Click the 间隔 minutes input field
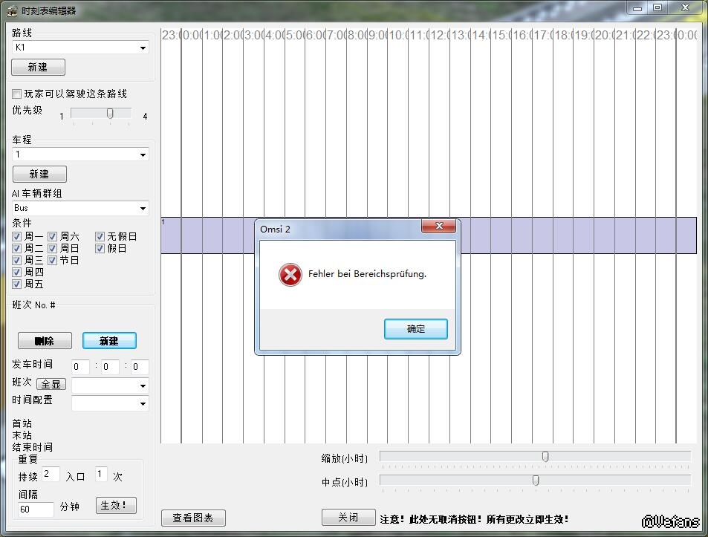The width and height of the screenshot is (708, 537). pos(36,509)
